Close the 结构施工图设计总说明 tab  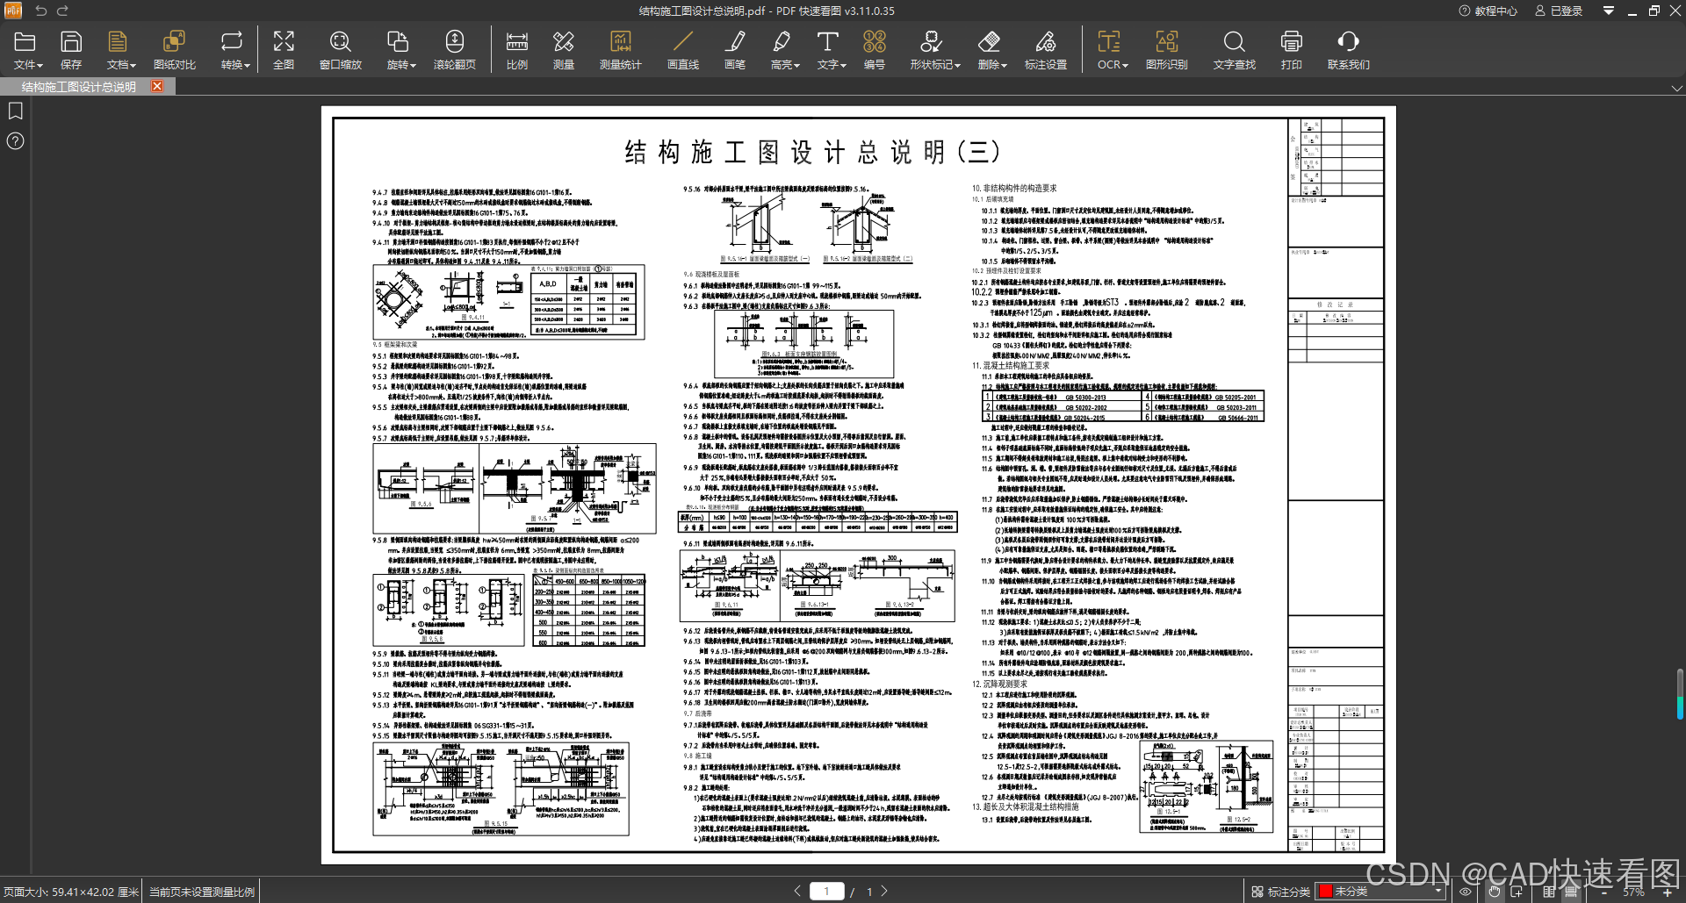pos(157,86)
